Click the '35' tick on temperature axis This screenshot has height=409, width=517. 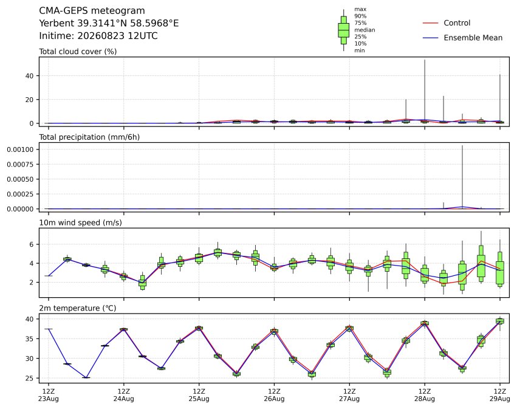coord(30,339)
